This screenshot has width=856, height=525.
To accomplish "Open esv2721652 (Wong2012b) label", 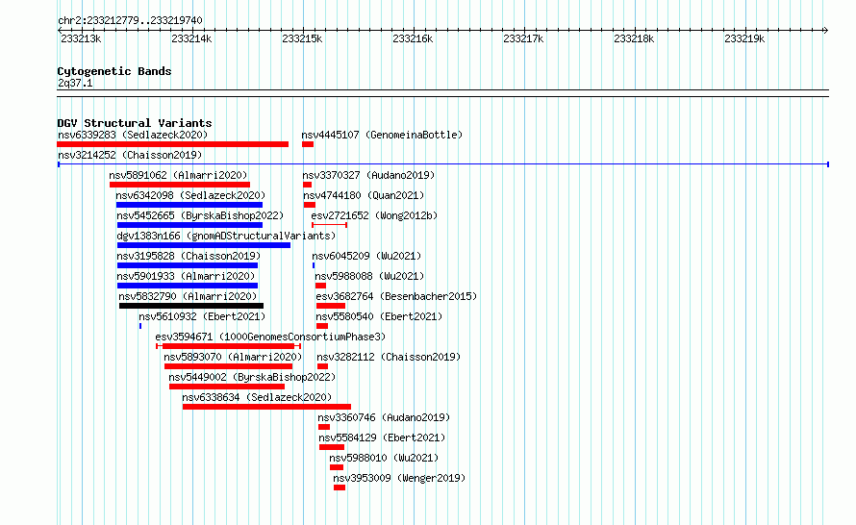I will [374, 215].
